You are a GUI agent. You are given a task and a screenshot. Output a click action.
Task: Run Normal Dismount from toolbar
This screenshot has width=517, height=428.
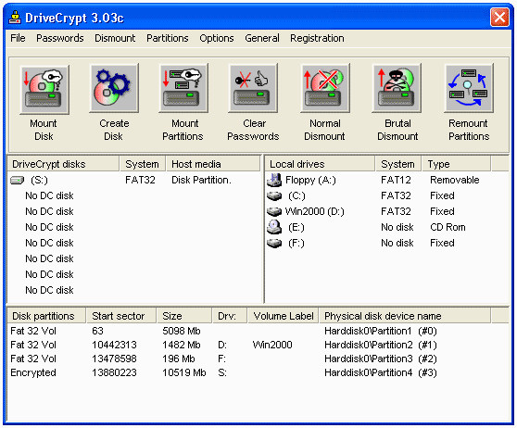pyautogui.click(x=325, y=89)
